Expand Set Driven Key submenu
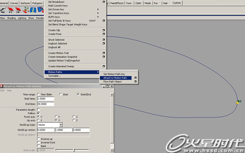This screenshot has width=245, height=153. pyautogui.click(x=98, y=9)
